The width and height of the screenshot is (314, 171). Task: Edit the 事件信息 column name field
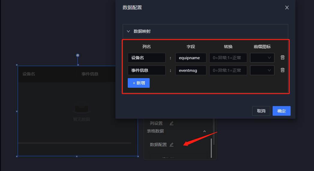coord(147,70)
